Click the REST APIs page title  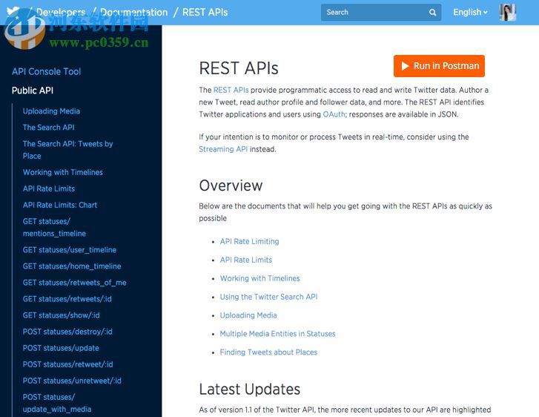[239, 68]
